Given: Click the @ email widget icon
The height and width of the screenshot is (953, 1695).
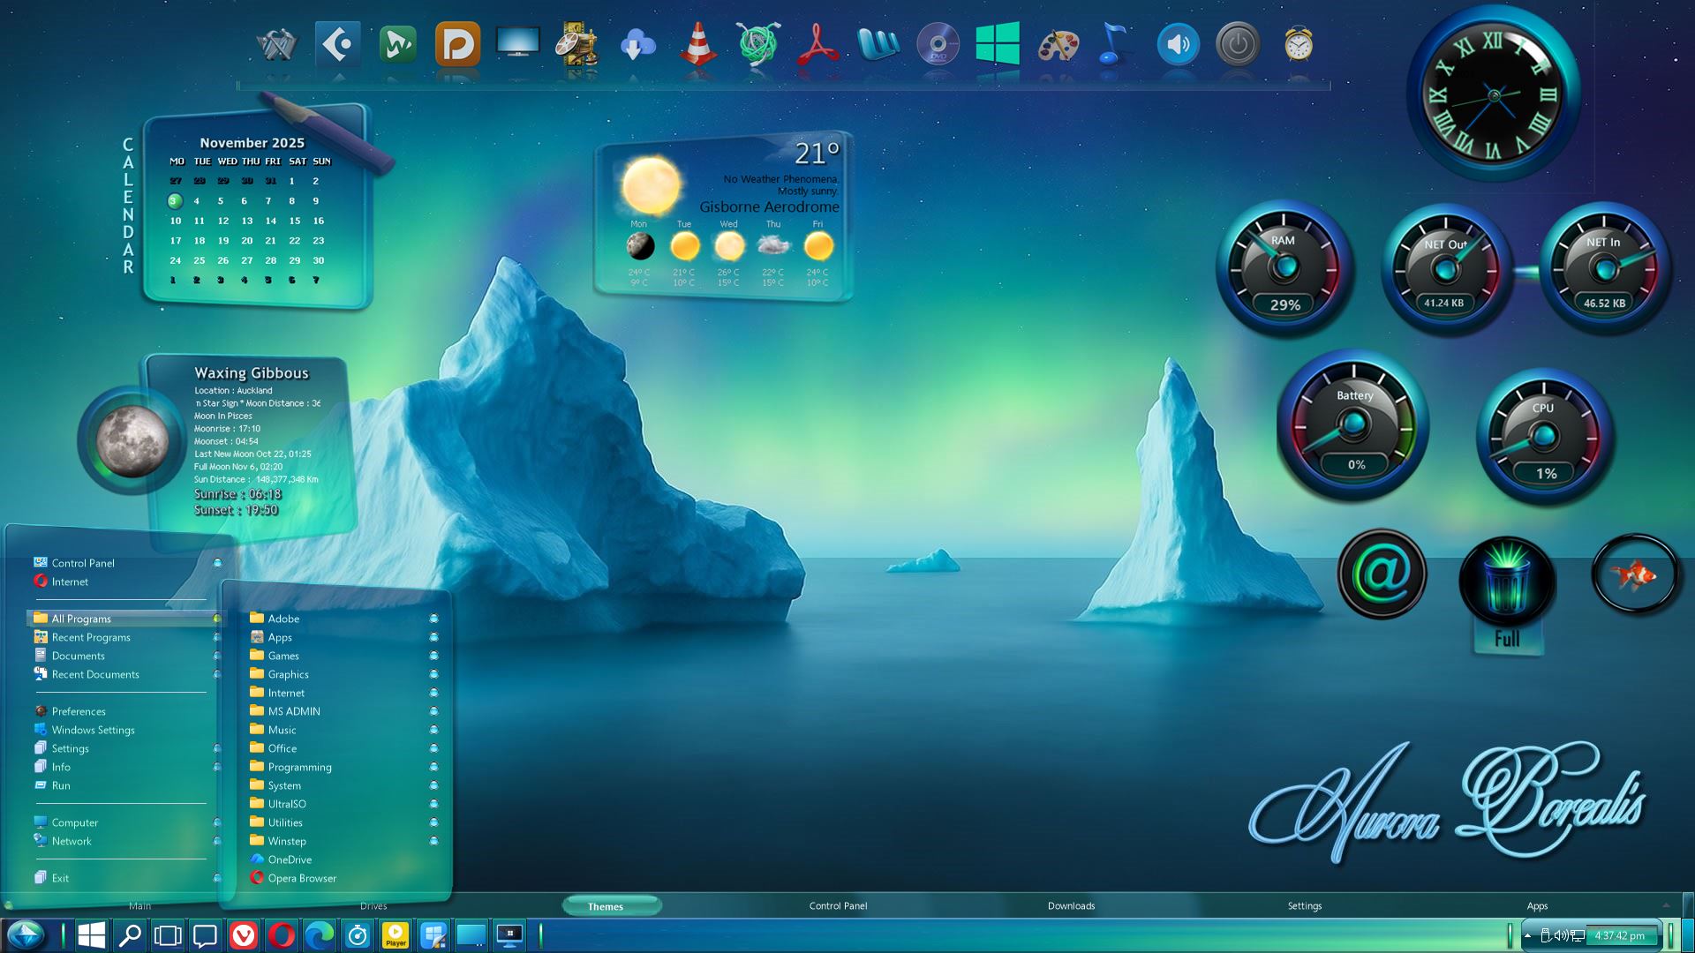Looking at the screenshot, I should [1382, 574].
